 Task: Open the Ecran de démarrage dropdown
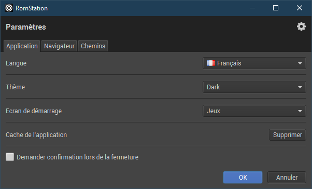(x=254, y=111)
